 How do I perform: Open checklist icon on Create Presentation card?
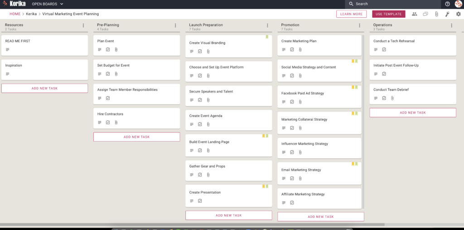tap(200, 201)
